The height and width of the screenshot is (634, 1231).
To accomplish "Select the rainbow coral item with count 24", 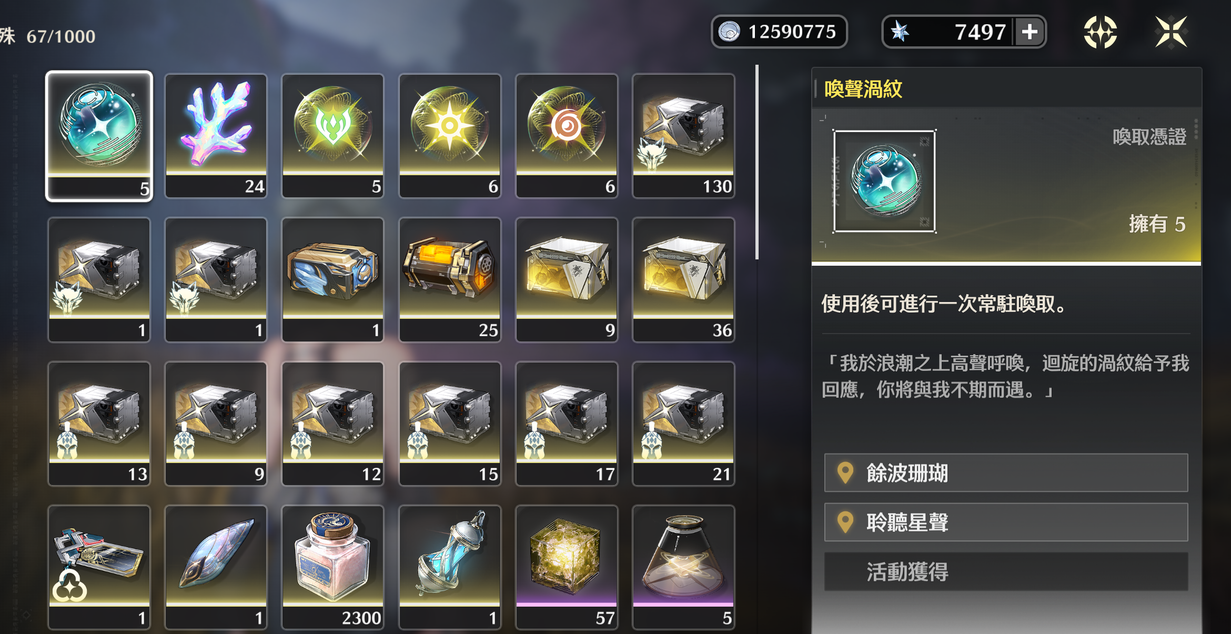I will [216, 136].
